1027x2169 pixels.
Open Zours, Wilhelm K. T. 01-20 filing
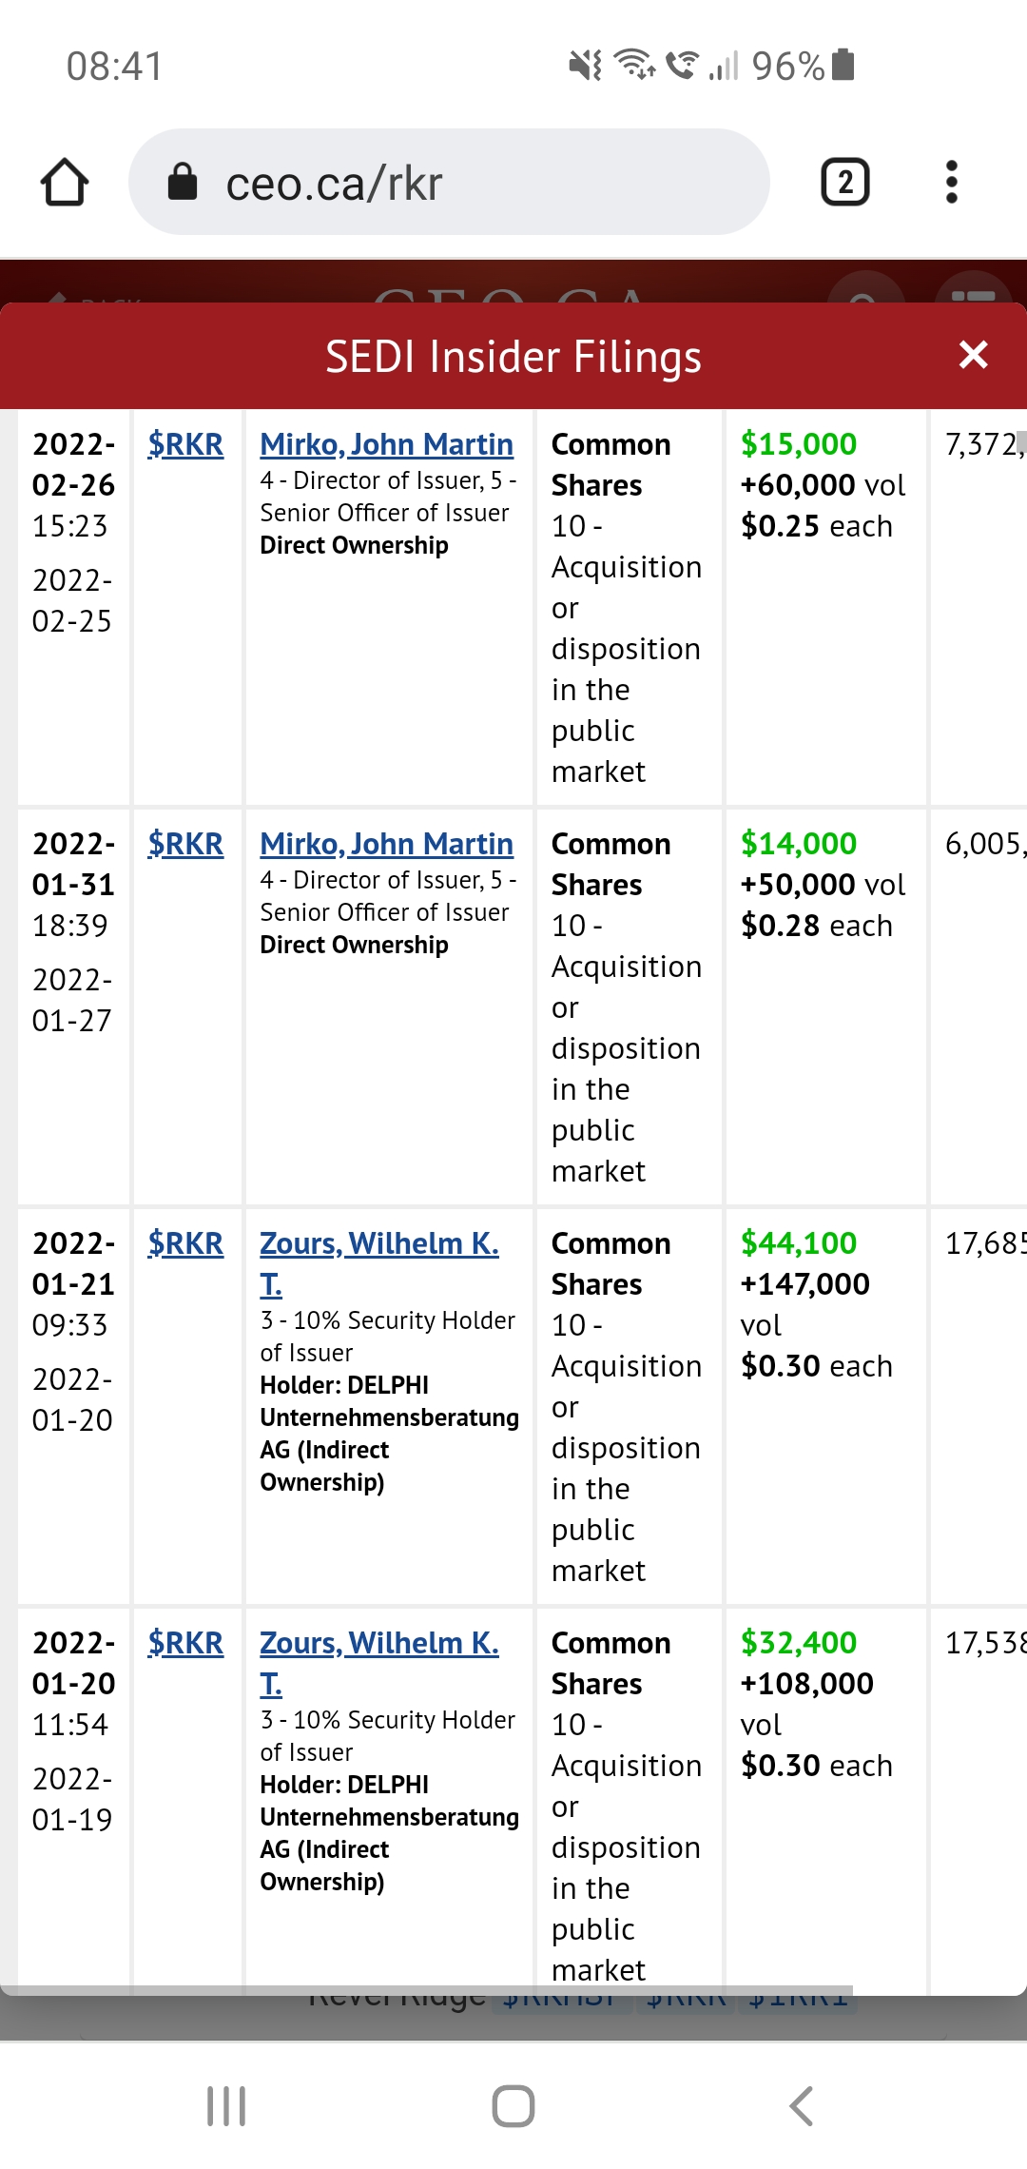pos(378,1643)
